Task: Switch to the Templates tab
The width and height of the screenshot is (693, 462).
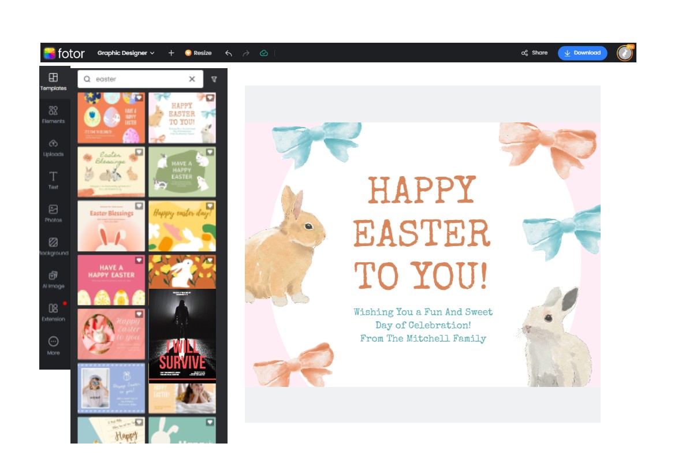Action: pos(53,81)
